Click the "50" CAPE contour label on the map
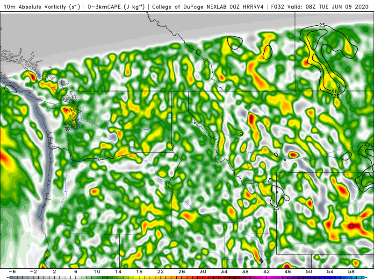The image size is (374, 280). click(334, 91)
